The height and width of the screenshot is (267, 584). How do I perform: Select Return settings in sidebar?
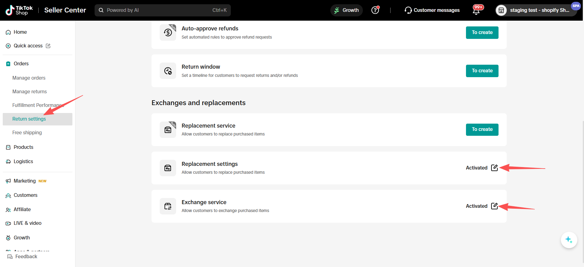coord(38,119)
